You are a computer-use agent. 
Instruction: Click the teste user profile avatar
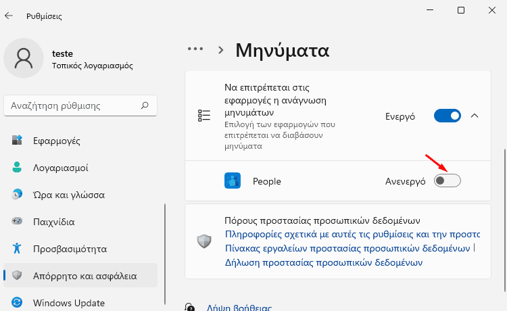[24, 58]
